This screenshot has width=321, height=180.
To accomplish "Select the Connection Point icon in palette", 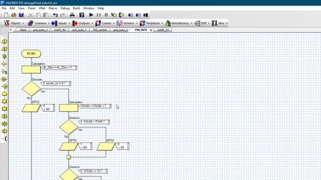I will pos(5,79).
